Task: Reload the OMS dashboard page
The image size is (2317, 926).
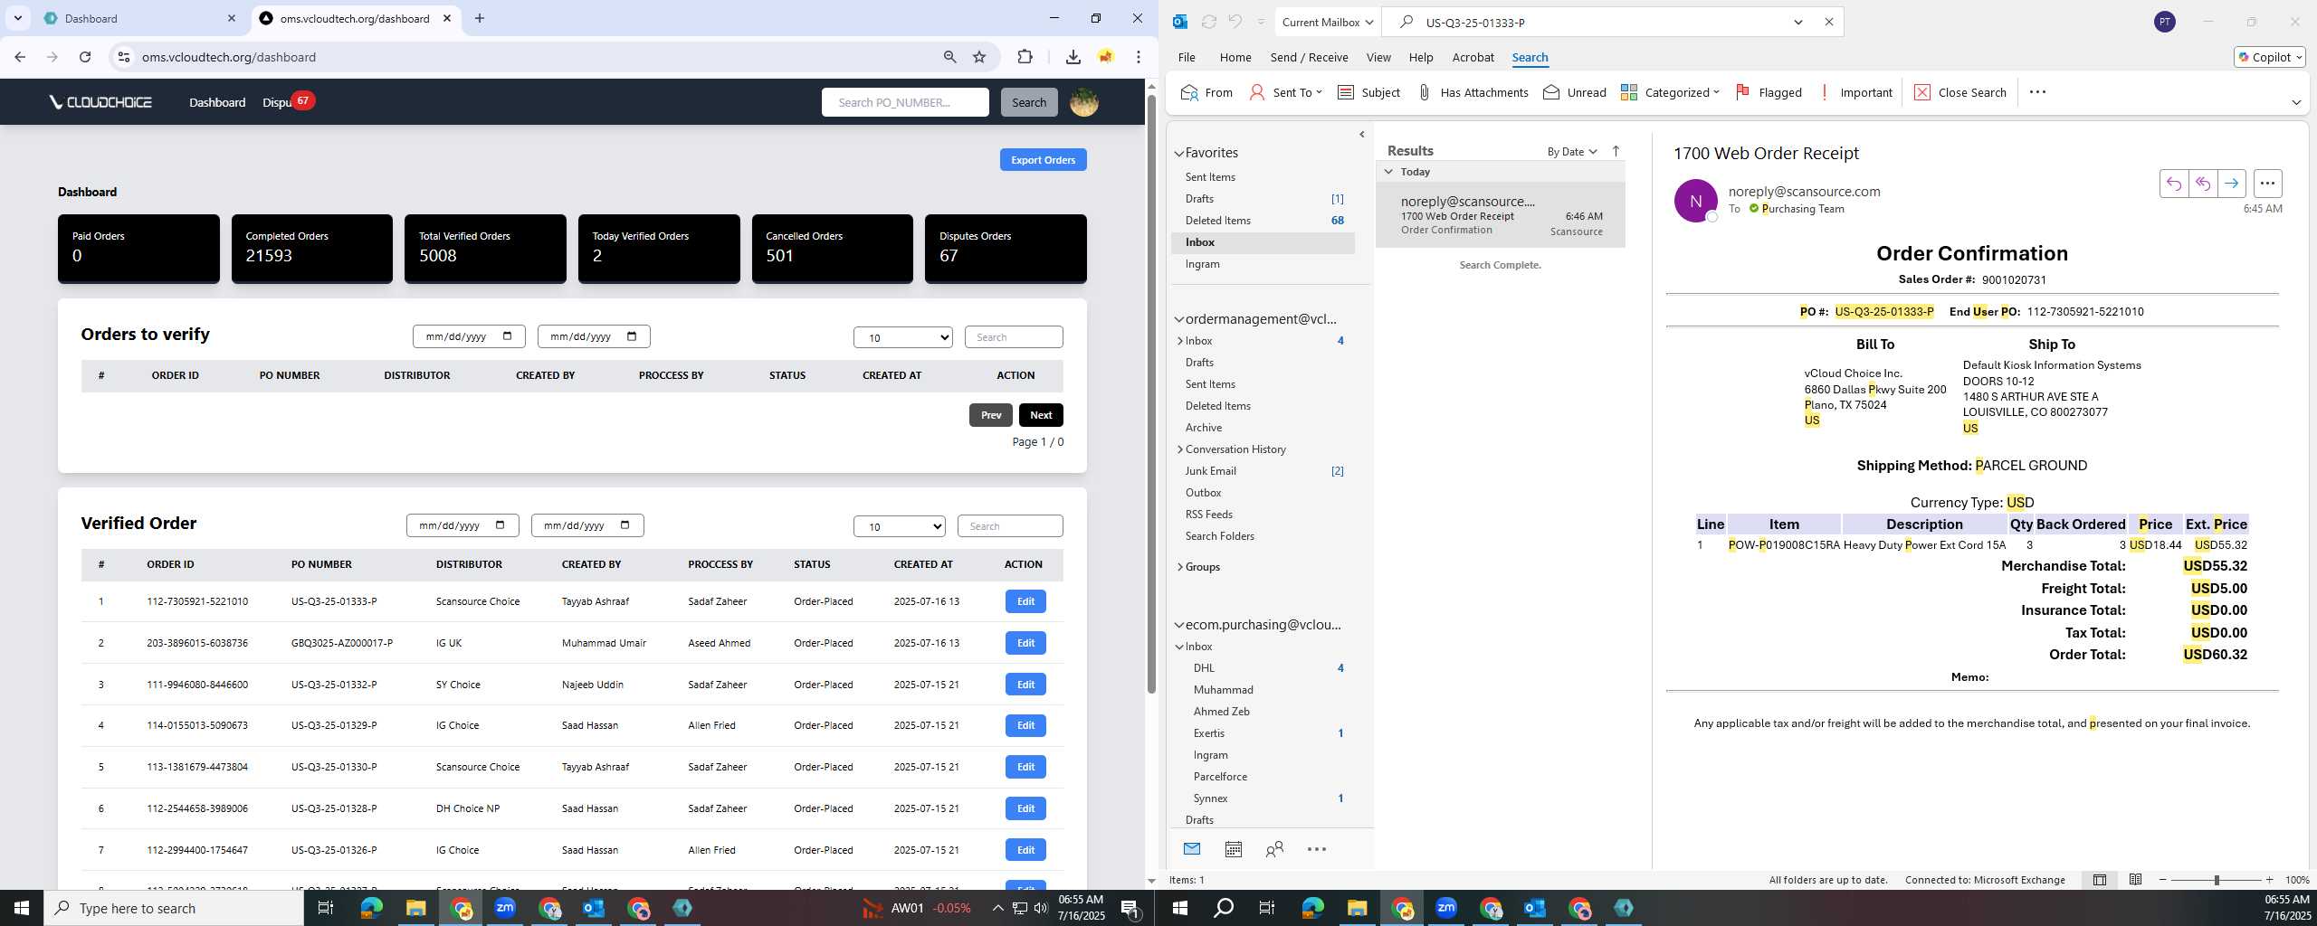Action: click(85, 57)
